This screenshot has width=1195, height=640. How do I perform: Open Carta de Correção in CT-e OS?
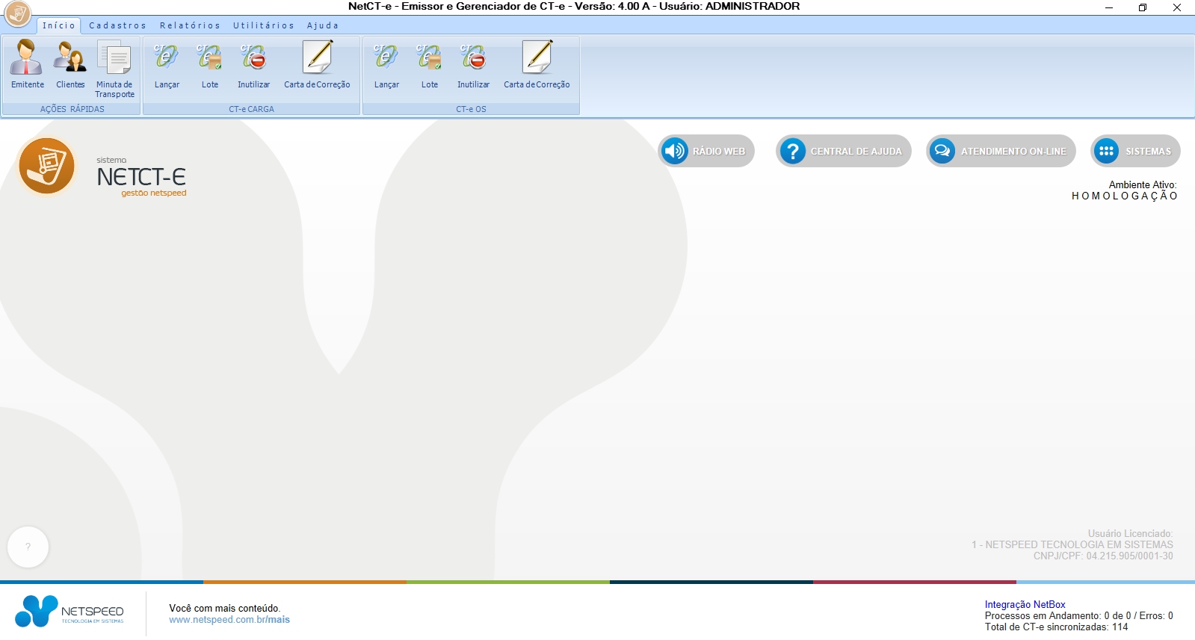537,65
